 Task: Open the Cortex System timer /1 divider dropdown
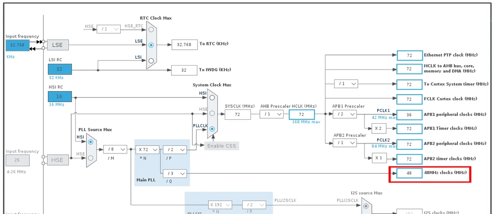pos(346,84)
